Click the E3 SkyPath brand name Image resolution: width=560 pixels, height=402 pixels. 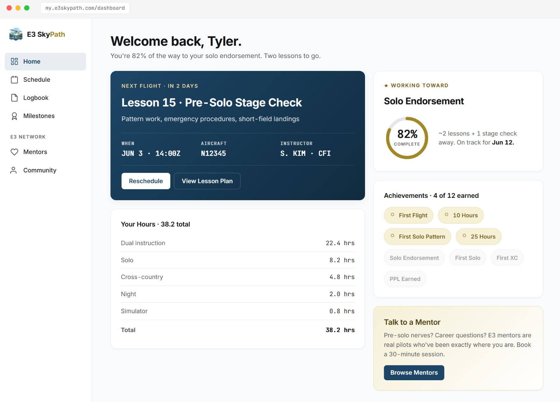(46, 34)
